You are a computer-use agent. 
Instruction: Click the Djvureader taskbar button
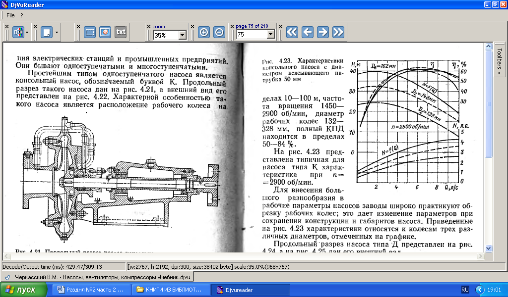coord(251,290)
